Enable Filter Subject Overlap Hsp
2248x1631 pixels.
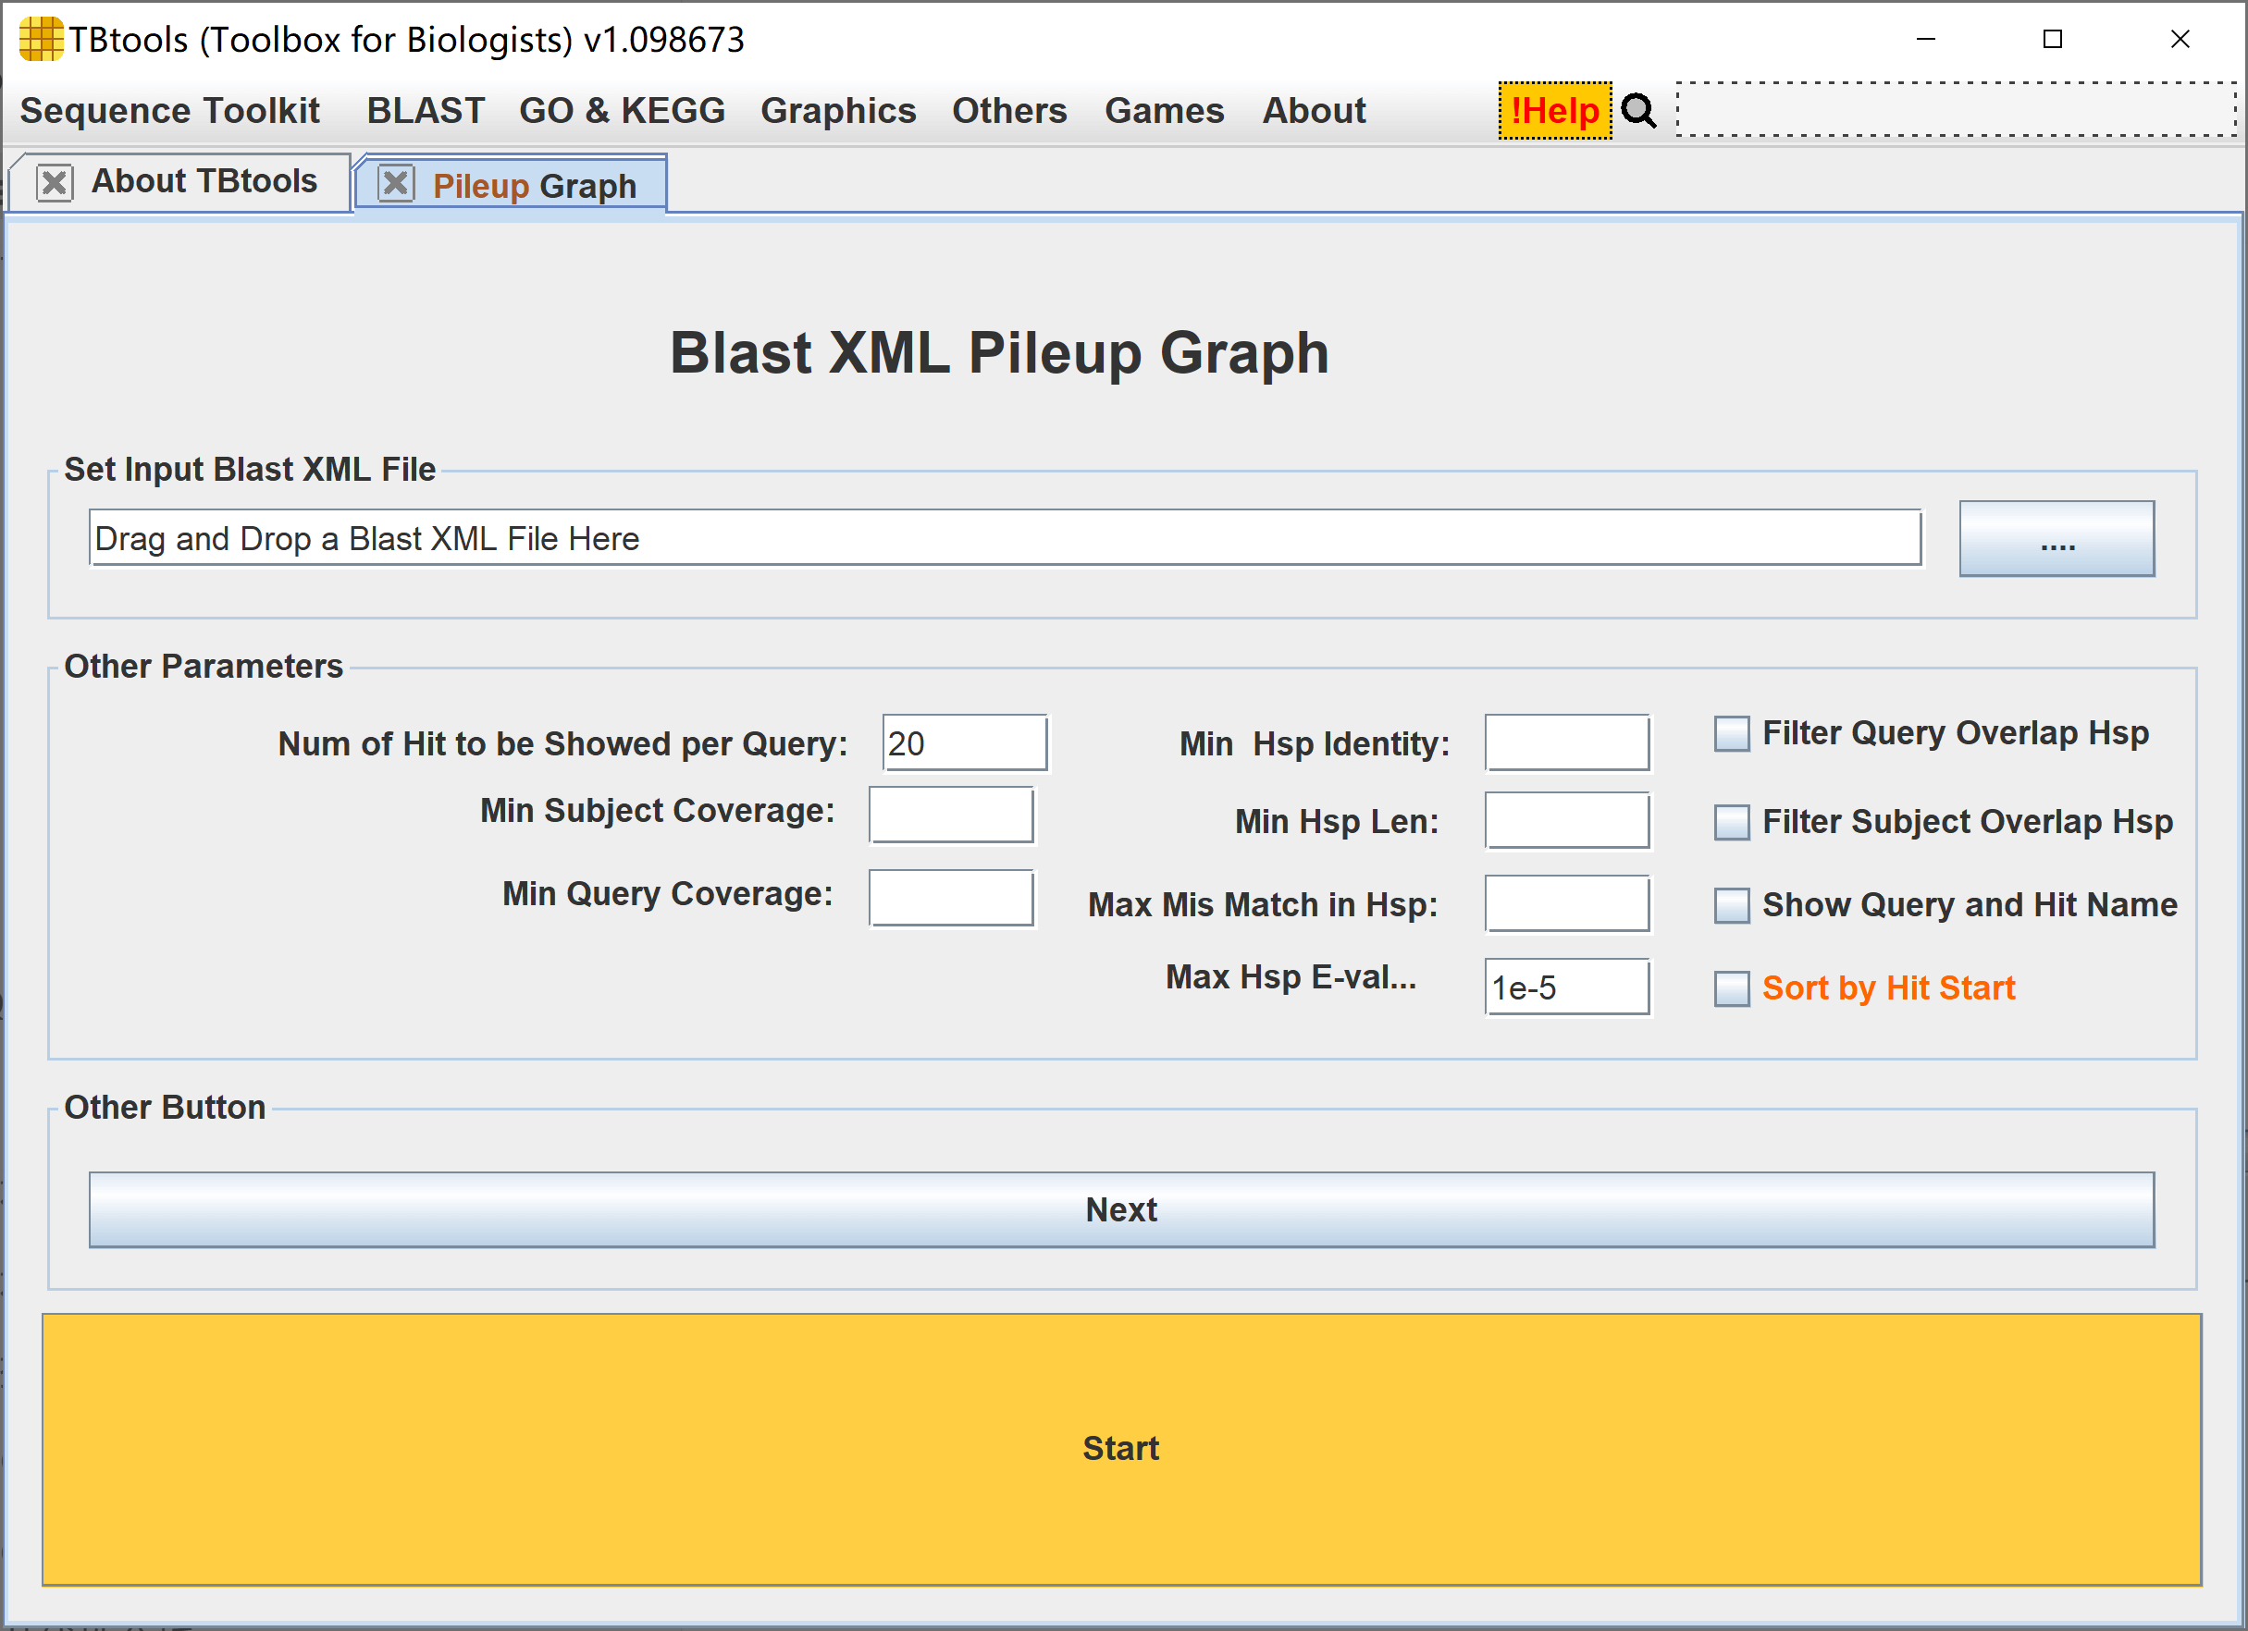point(1732,821)
